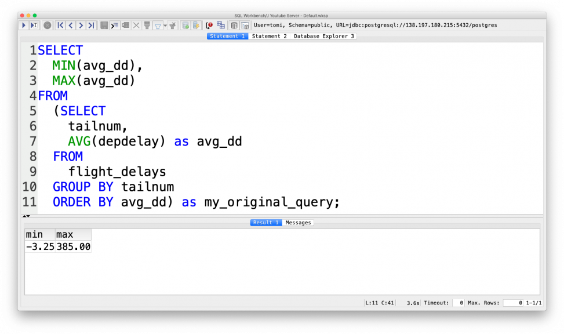Remove the result set filter

(173, 25)
